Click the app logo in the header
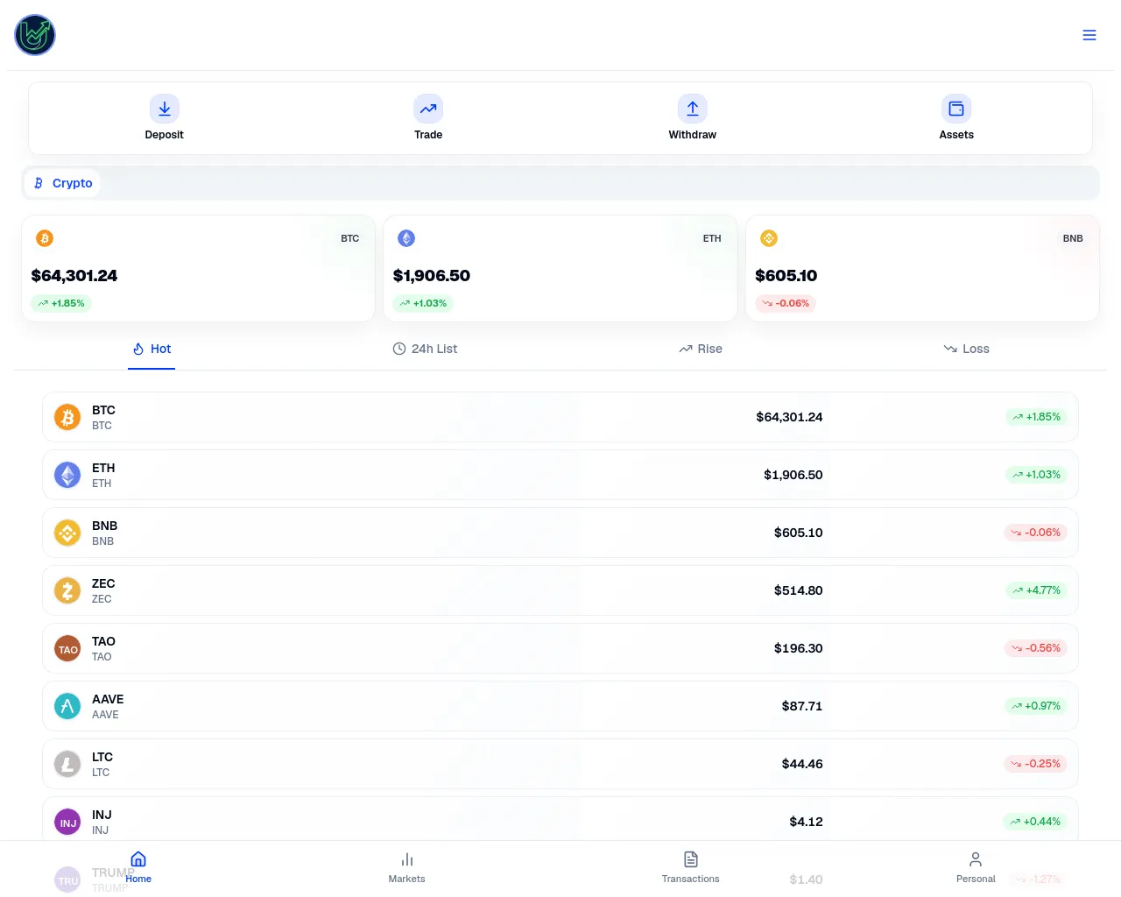Image resolution: width=1121 pixels, height=897 pixels. [x=35, y=35]
